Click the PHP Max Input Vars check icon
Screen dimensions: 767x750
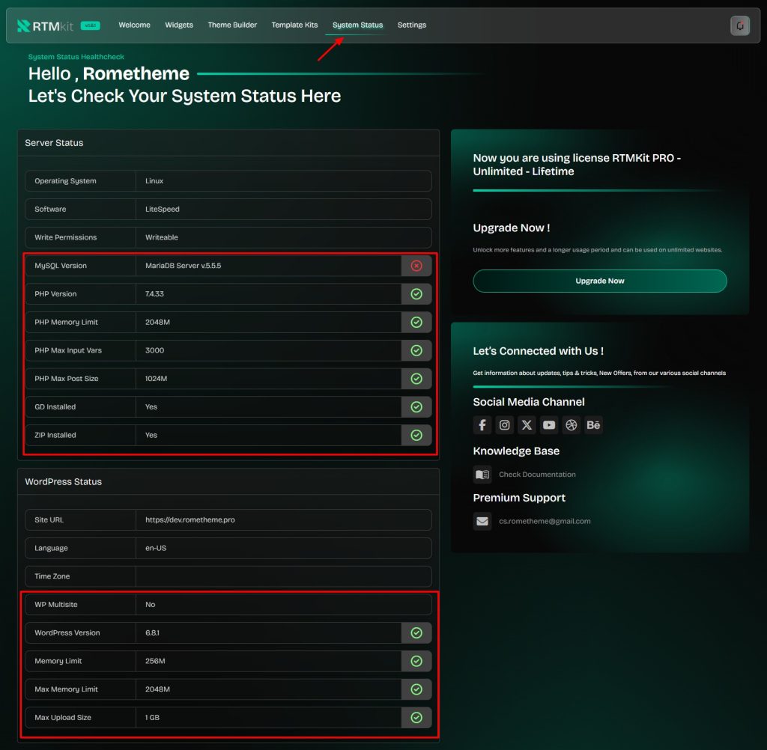point(416,350)
